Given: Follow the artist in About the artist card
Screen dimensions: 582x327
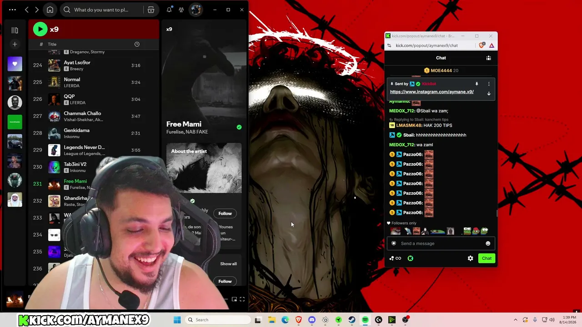Looking at the screenshot, I should (x=225, y=213).
